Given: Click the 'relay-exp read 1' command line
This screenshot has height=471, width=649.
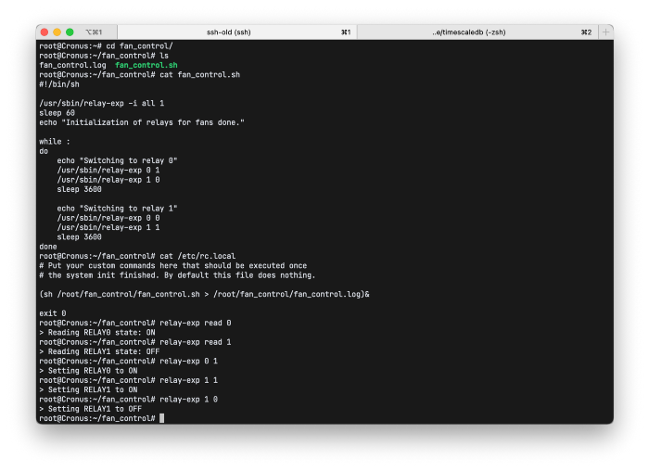Looking at the screenshot, I should 135,342.
